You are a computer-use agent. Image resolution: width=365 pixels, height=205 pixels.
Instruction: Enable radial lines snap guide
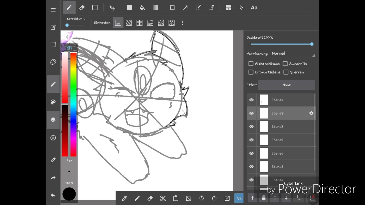(x=161, y=23)
